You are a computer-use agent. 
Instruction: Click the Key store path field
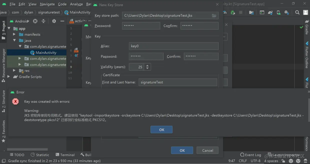point(170,15)
